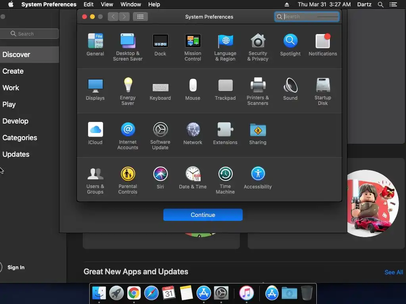This screenshot has width=406, height=304.
Task: Open Google Chrome from the Dock
Action: pos(134,293)
